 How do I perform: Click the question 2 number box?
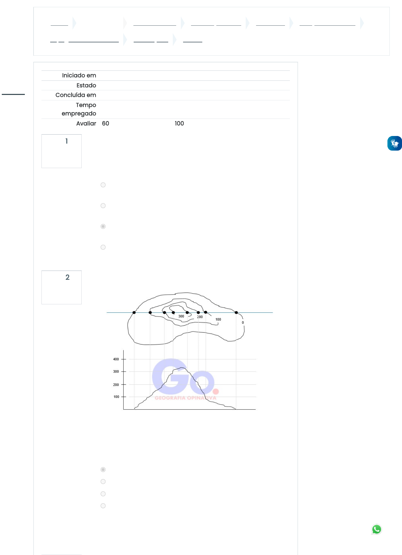pos(61,287)
